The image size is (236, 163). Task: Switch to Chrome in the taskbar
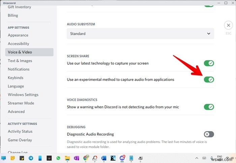point(86,158)
